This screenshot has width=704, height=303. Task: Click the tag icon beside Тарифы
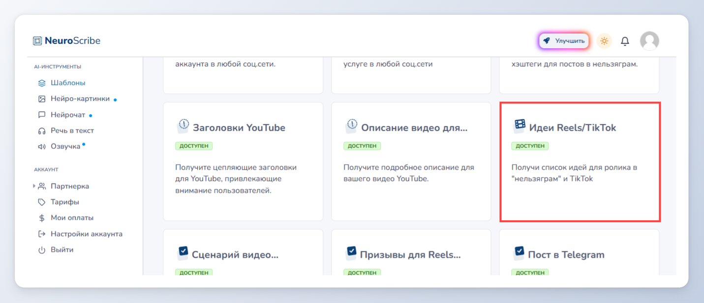point(42,202)
